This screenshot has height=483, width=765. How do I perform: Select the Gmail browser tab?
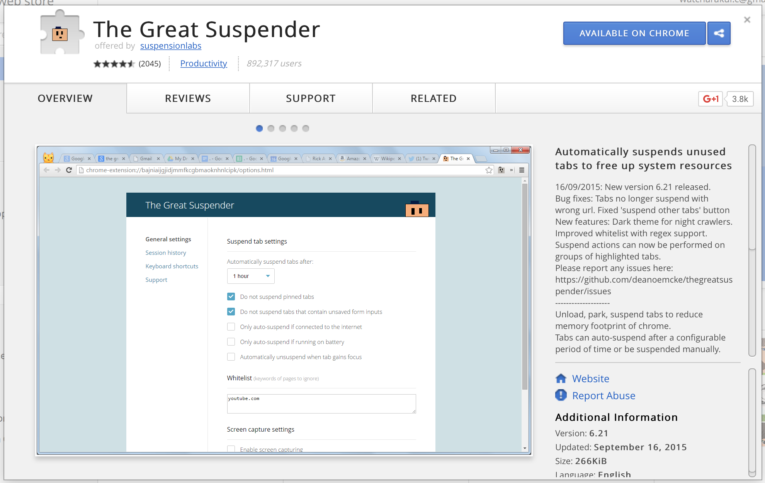point(146,159)
